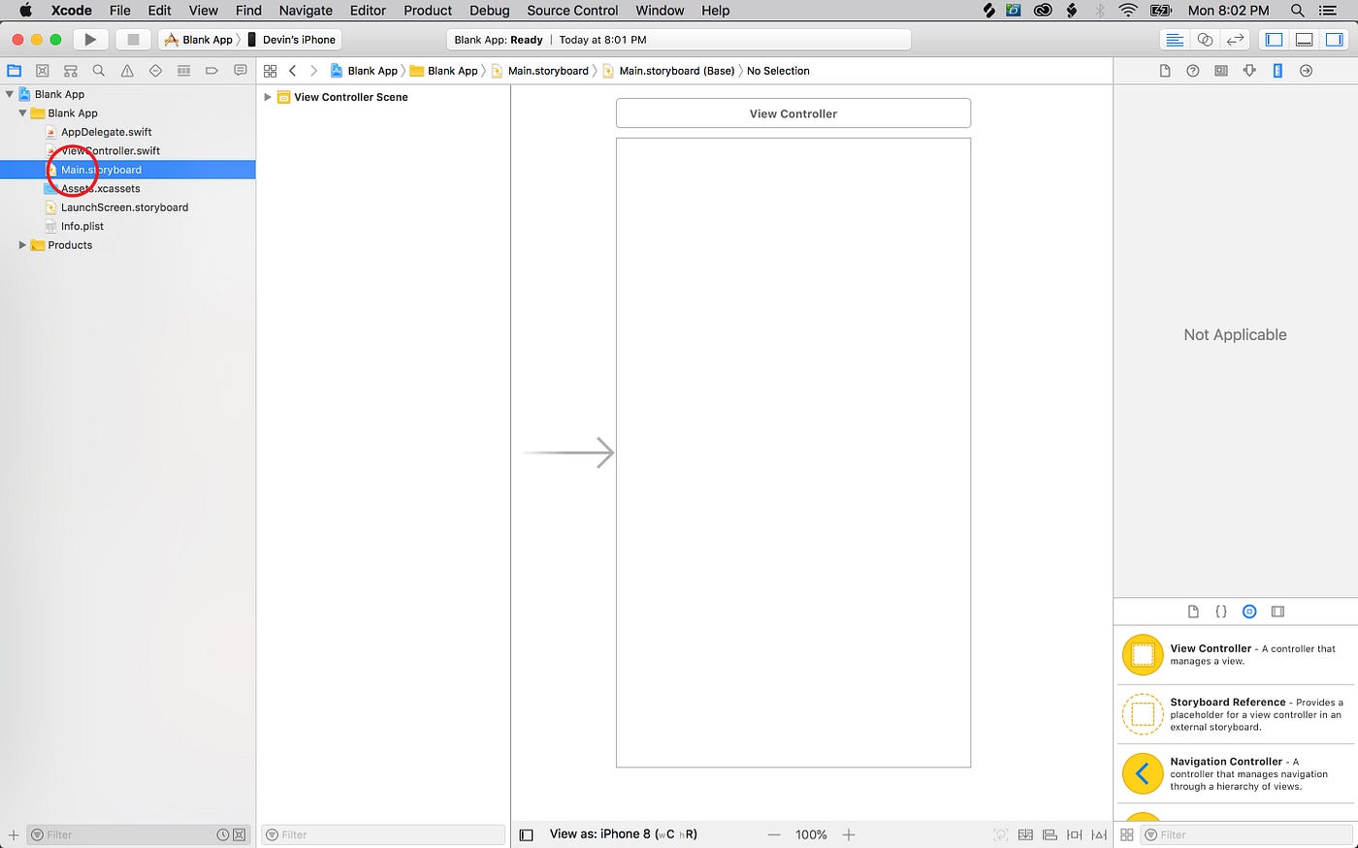Open the Resolve Auto Layout Issues icon
Viewport: 1358px width, 848px height.
pyautogui.click(x=1099, y=834)
